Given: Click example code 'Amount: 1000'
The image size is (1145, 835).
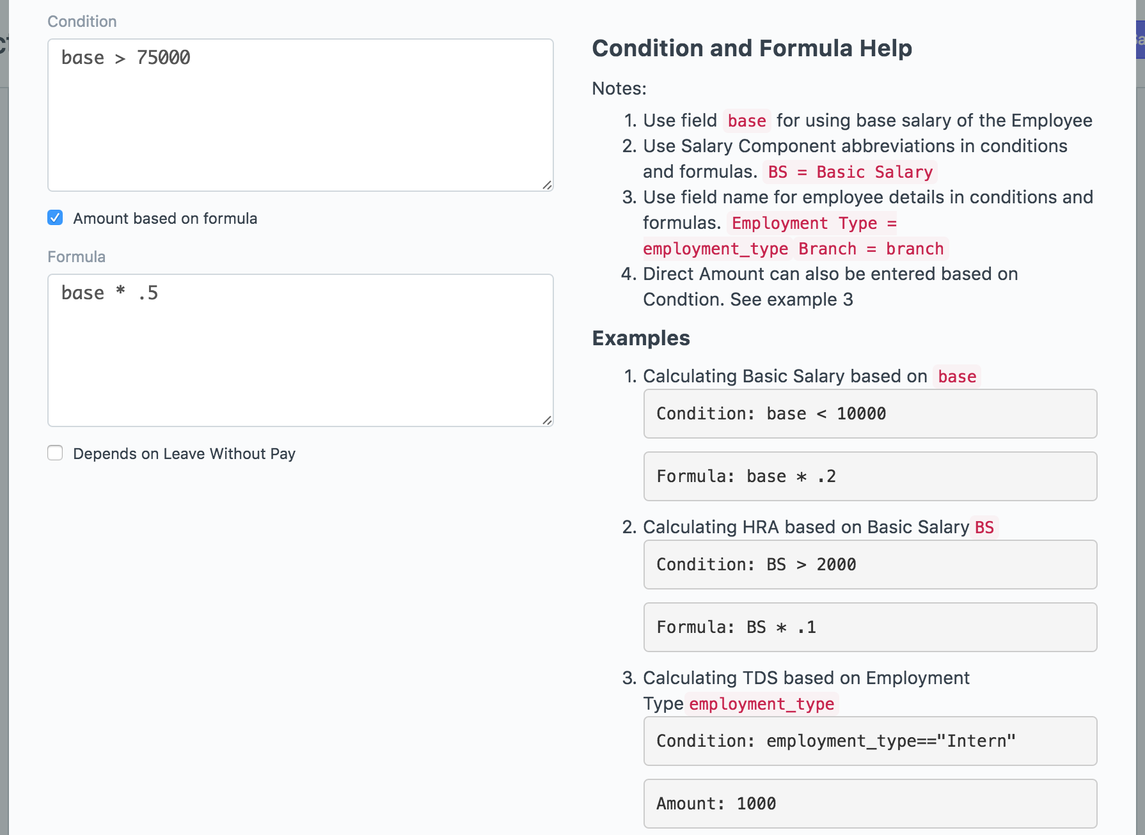Looking at the screenshot, I should point(870,804).
